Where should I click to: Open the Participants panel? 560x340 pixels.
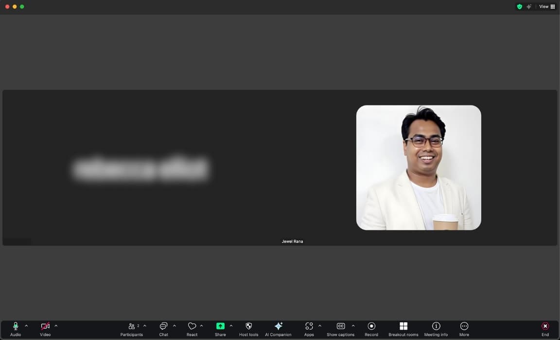132,328
